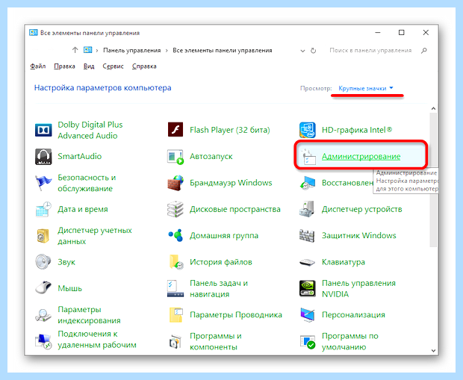The image size is (463, 380).
Task: Open the AutoPlay icon next to Автозапуск
Action: [x=175, y=157]
